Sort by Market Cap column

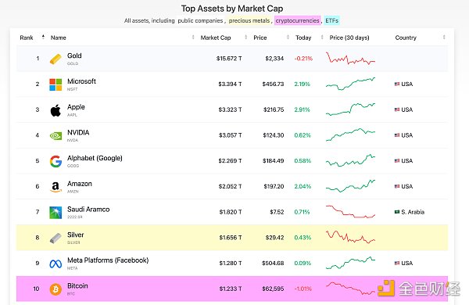(x=216, y=38)
